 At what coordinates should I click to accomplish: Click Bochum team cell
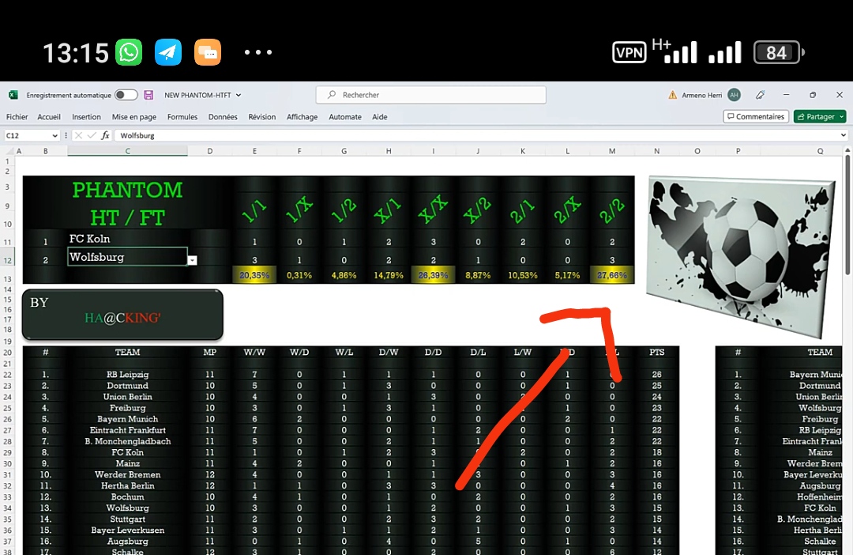tap(127, 496)
